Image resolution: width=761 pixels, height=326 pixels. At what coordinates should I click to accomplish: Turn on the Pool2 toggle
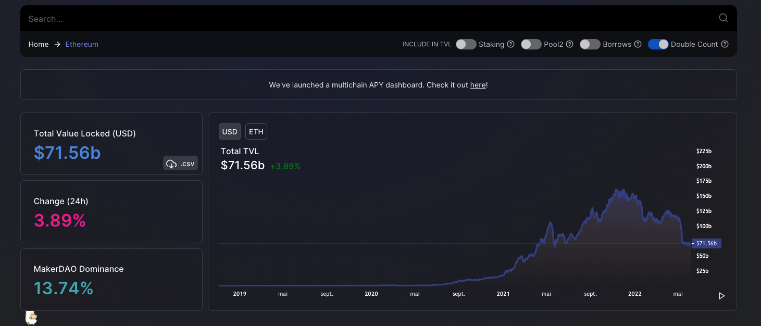pyautogui.click(x=531, y=44)
